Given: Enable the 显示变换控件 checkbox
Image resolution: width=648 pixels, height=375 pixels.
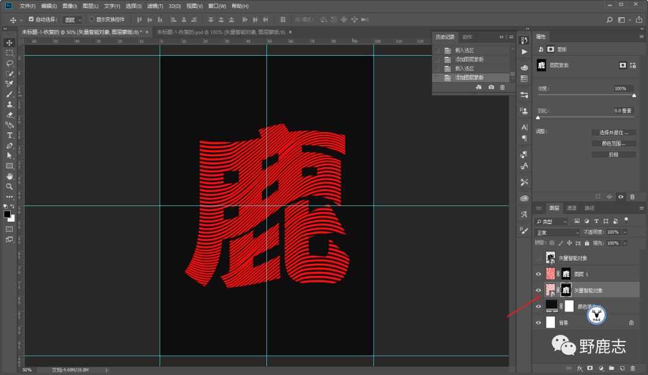Looking at the screenshot, I should [91, 19].
